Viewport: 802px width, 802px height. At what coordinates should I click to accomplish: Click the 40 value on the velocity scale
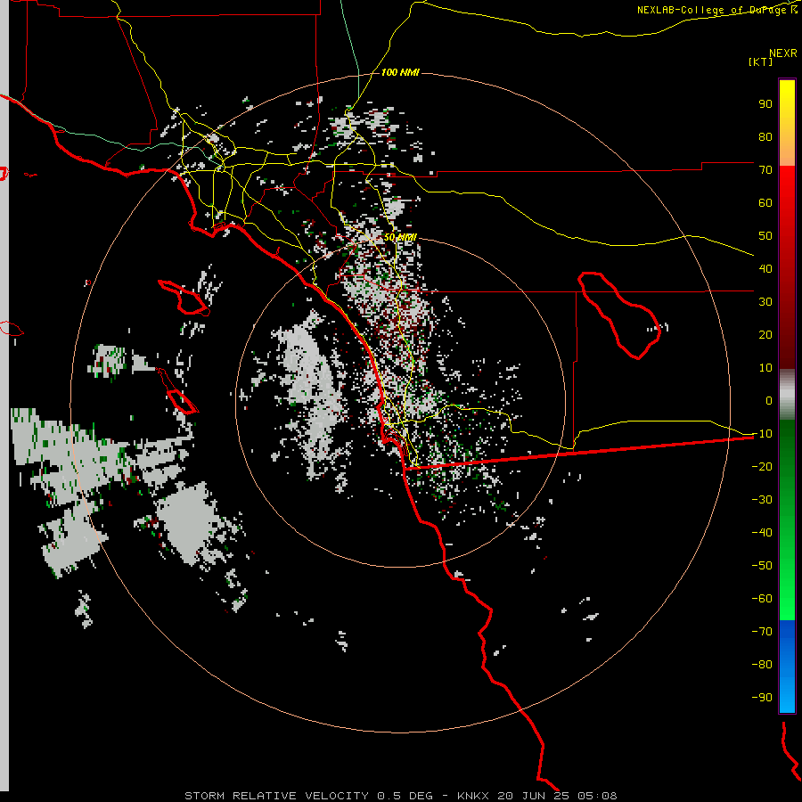point(765,268)
